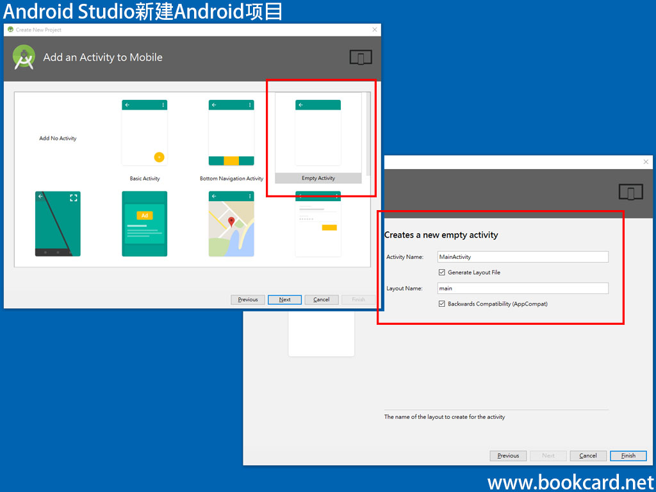656x492 pixels.
Task: Choose the Google AdMob Ads Activity template
Action: pos(144,224)
